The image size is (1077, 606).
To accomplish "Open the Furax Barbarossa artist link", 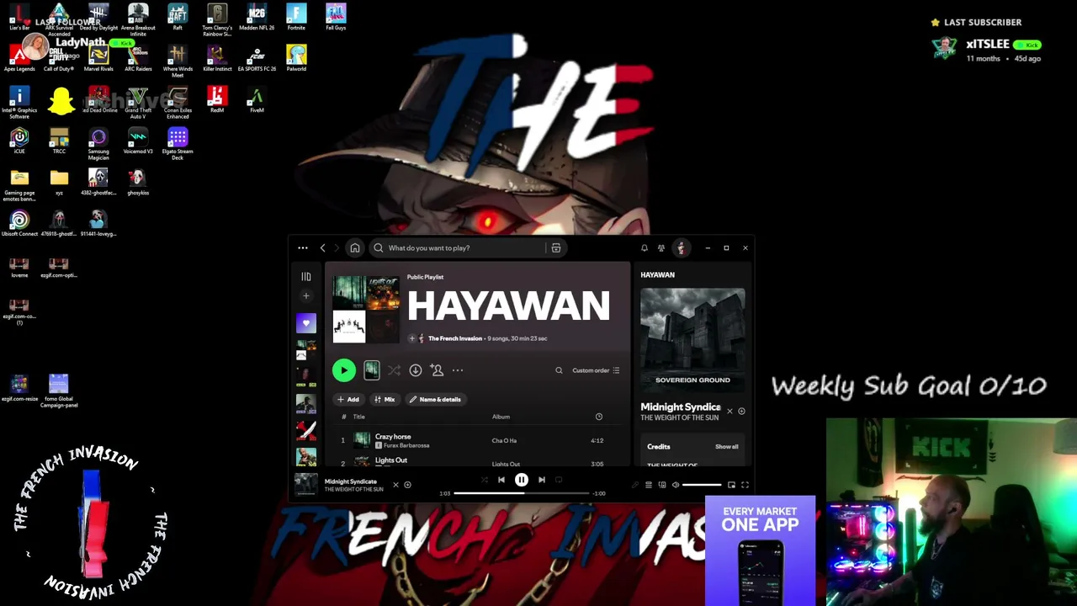I will 406,445.
